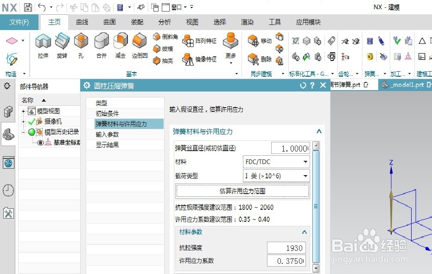Screen dimensions: 432x274
Task: Switch to the Assemblies (装配) tab
Action: (137, 22)
